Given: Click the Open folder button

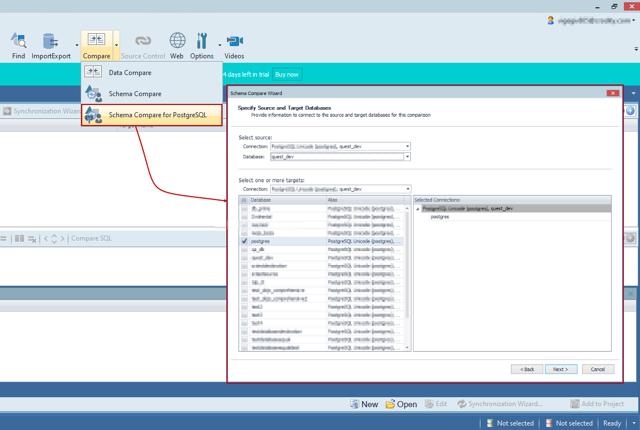Looking at the screenshot, I should [x=401, y=404].
